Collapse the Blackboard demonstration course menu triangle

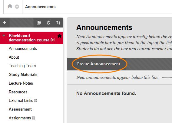(4, 36)
